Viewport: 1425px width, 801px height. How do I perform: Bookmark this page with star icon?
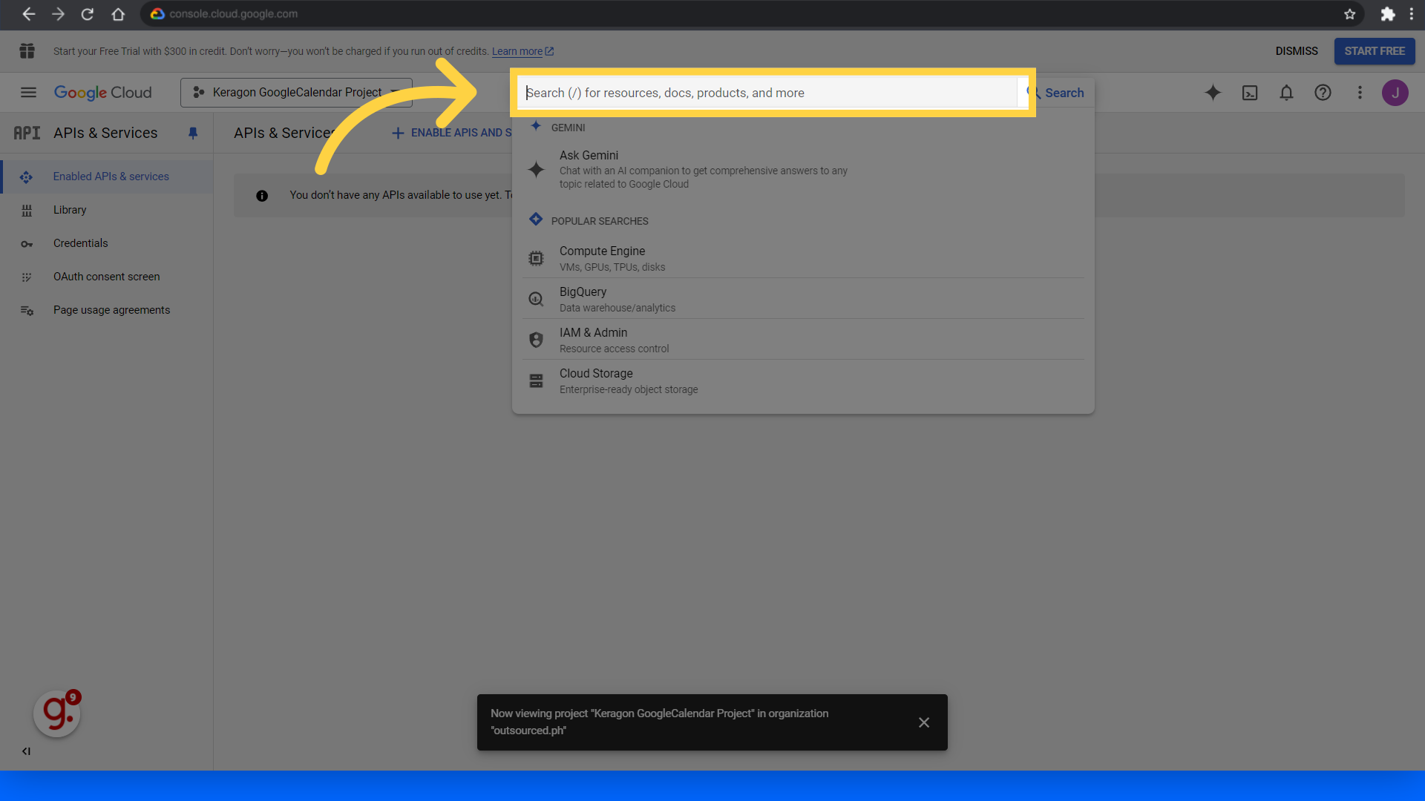tap(1349, 14)
